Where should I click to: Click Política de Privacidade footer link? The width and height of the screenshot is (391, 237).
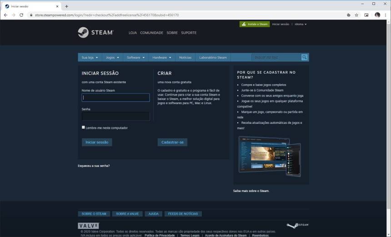(x=160, y=235)
